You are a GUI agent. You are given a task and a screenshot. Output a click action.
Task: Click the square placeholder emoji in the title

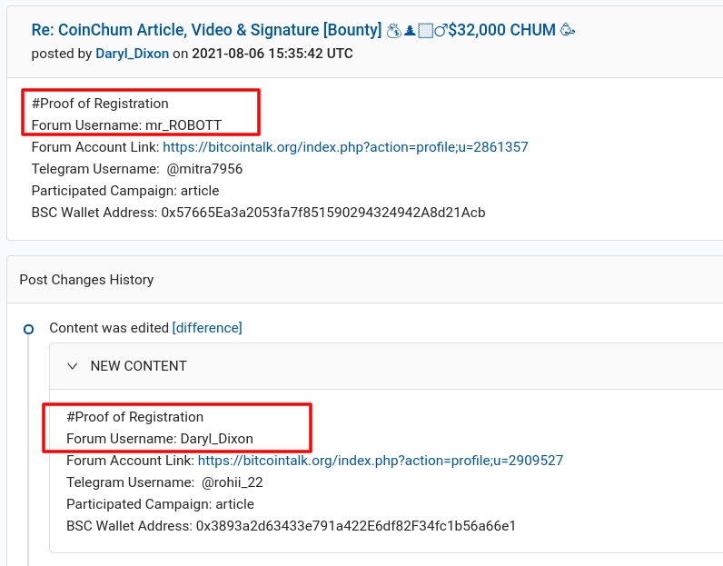425,31
